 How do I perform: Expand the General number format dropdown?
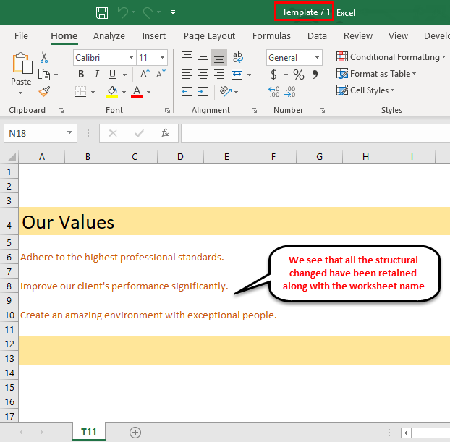click(317, 57)
